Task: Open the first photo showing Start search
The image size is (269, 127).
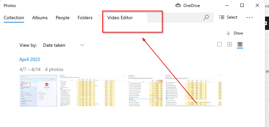Action: (x=38, y=91)
